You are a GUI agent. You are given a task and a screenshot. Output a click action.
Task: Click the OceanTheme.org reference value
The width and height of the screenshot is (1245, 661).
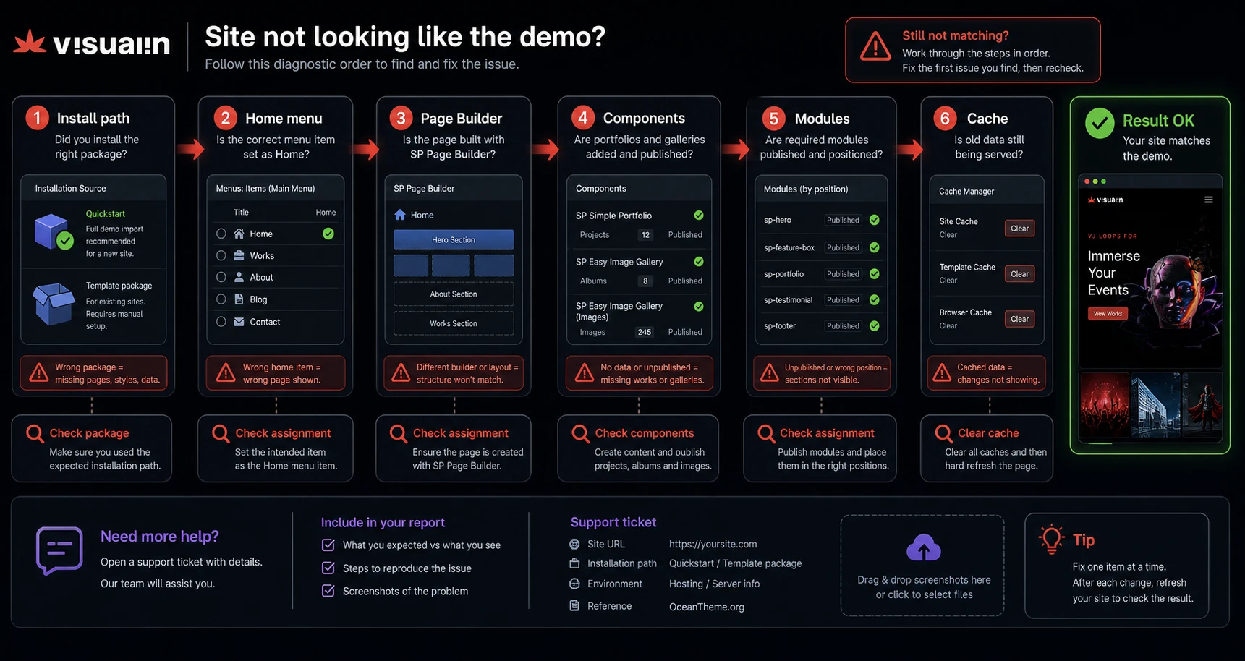click(707, 607)
